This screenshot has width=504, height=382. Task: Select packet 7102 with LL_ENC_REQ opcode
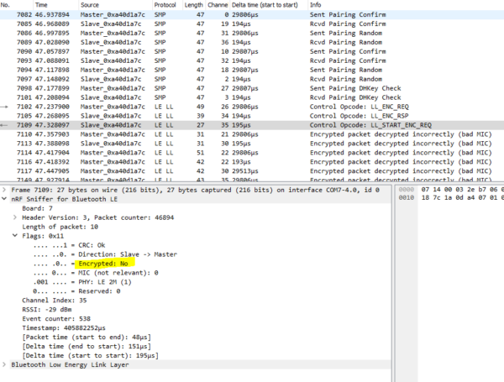pyautogui.click(x=252, y=107)
